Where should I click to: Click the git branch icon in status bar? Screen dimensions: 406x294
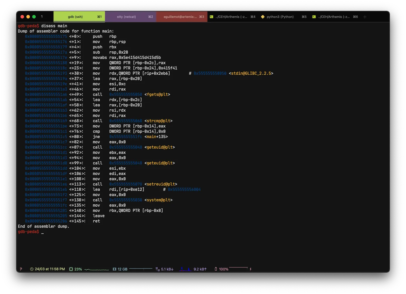[x=21, y=269]
